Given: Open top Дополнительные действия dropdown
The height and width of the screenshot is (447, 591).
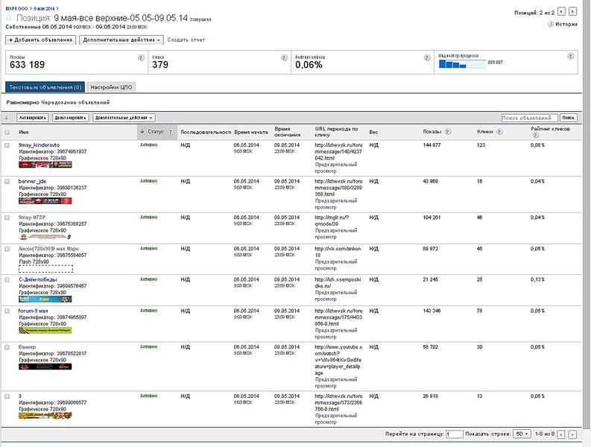Looking at the screenshot, I should coord(121,40).
